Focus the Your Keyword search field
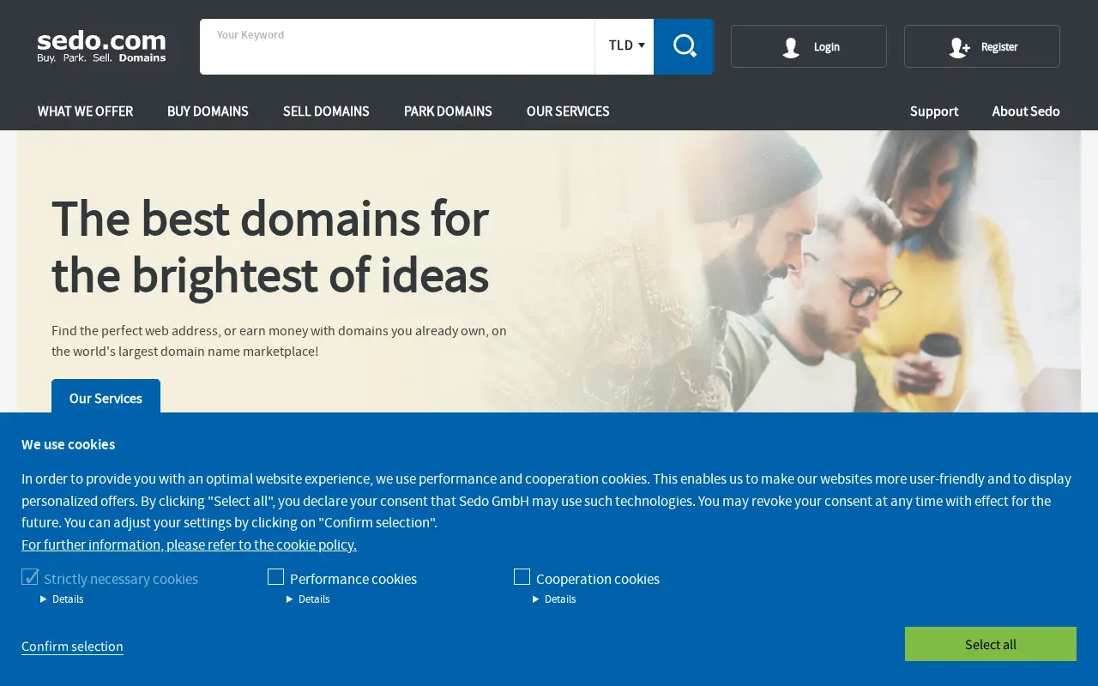This screenshot has height=686, width=1098. (x=397, y=46)
